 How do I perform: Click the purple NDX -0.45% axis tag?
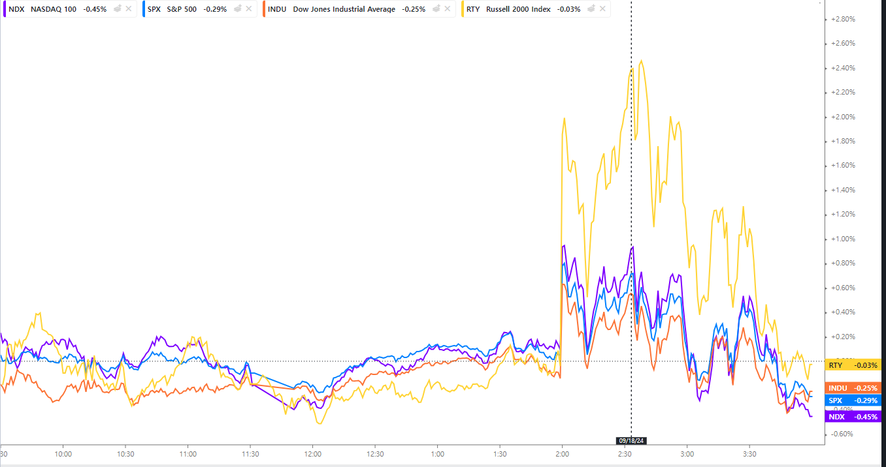(x=853, y=417)
